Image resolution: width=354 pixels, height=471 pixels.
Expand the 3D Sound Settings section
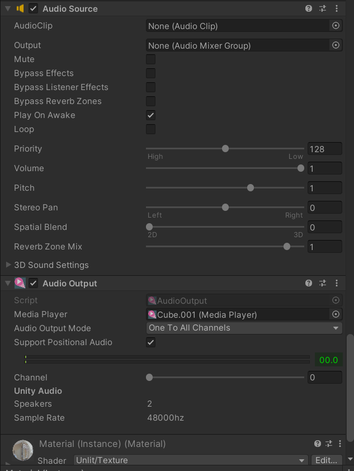[x=7, y=265]
